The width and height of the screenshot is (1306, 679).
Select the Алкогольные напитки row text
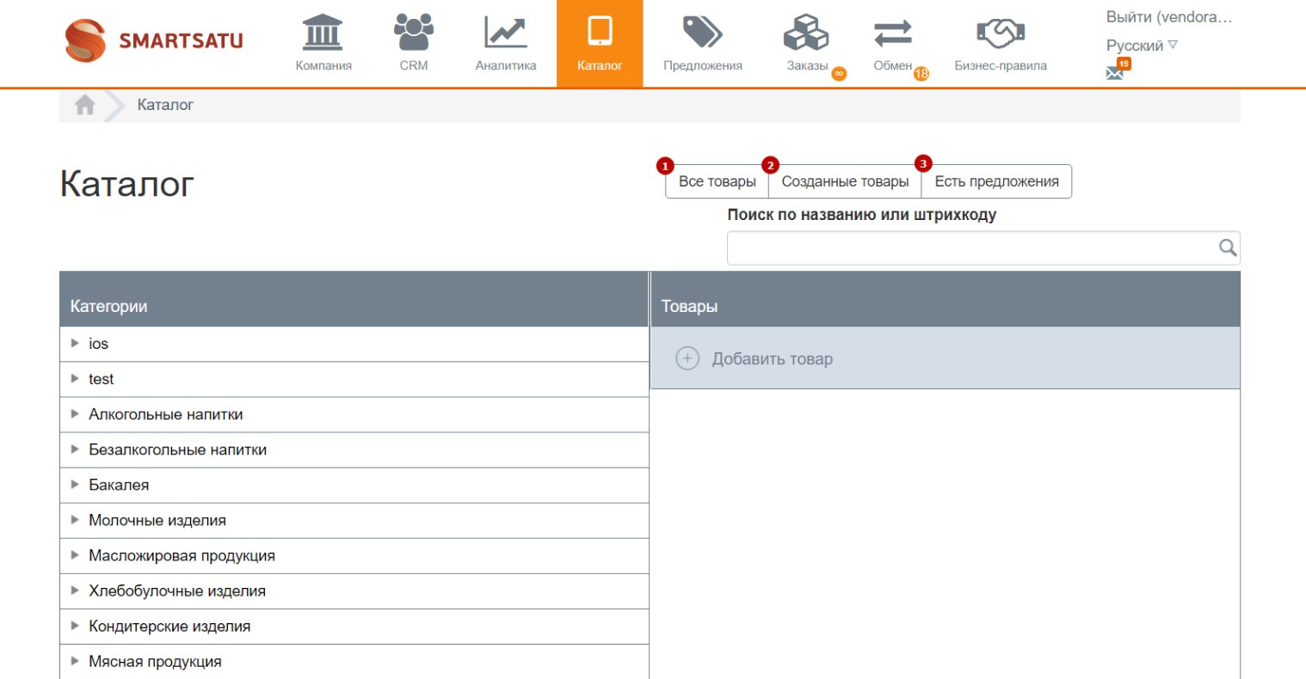[x=166, y=414]
